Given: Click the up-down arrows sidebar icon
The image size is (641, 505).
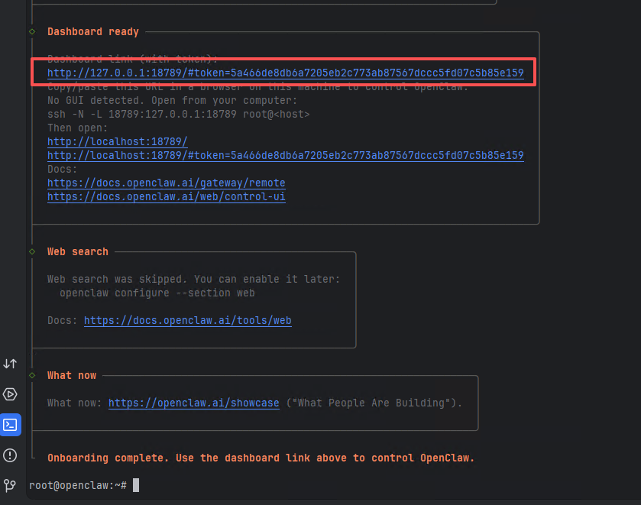Looking at the screenshot, I should pos(11,364).
